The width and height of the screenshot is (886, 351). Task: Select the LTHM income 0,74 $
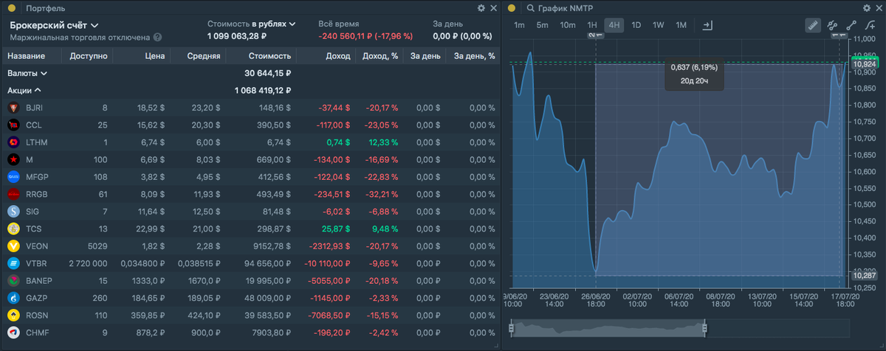pos(337,142)
